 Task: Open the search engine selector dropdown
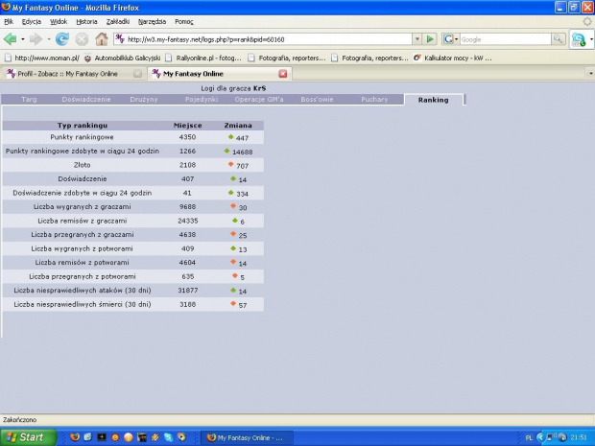451,39
